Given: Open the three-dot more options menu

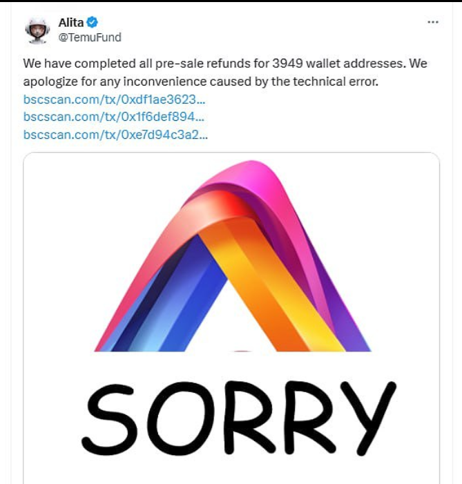Looking at the screenshot, I should pos(433,22).
